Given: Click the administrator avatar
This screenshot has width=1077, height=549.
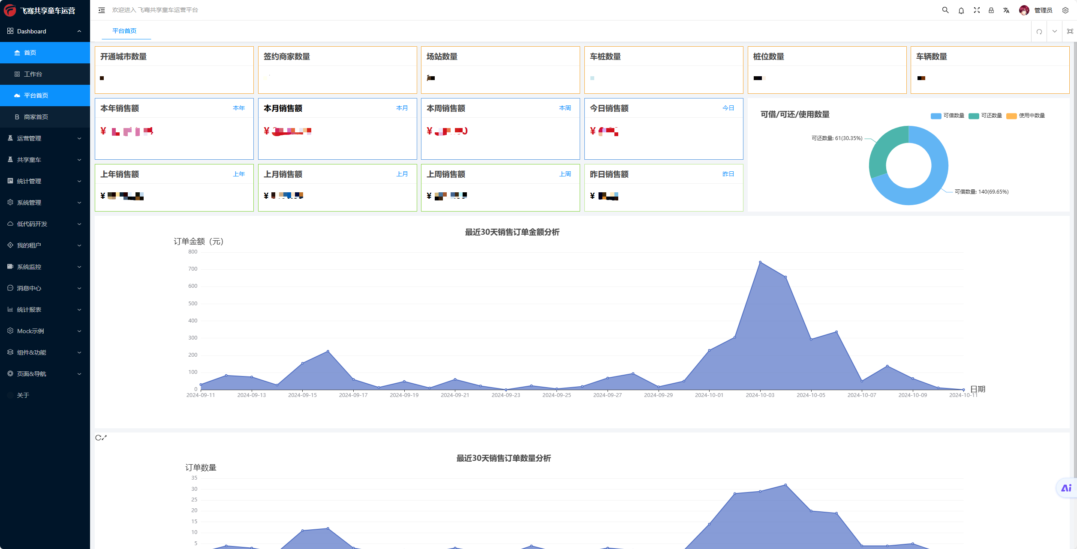Looking at the screenshot, I should pos(1024,10).
